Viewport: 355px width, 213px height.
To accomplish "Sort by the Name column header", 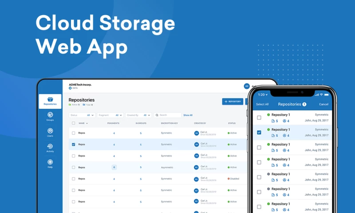I will pos(83,123).
